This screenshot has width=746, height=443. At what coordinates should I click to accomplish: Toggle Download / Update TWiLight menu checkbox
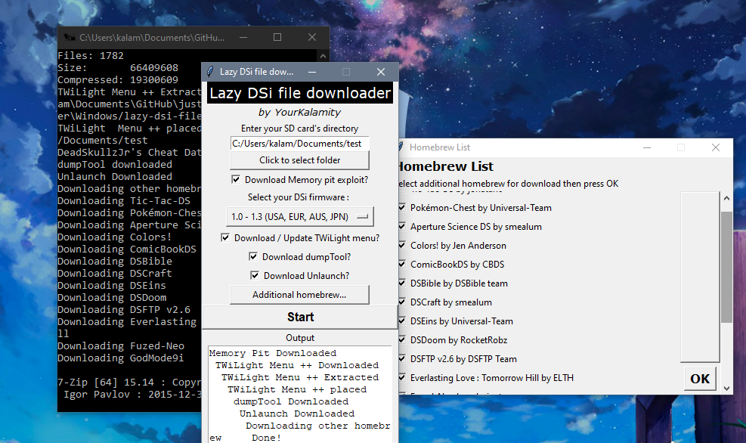point(226,238)
